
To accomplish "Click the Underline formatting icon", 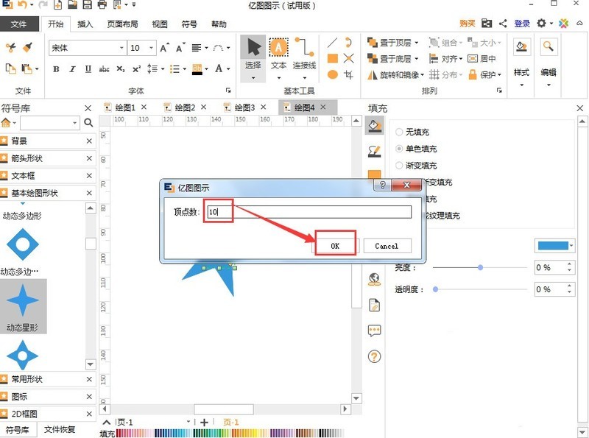I will tap(88, 69).
